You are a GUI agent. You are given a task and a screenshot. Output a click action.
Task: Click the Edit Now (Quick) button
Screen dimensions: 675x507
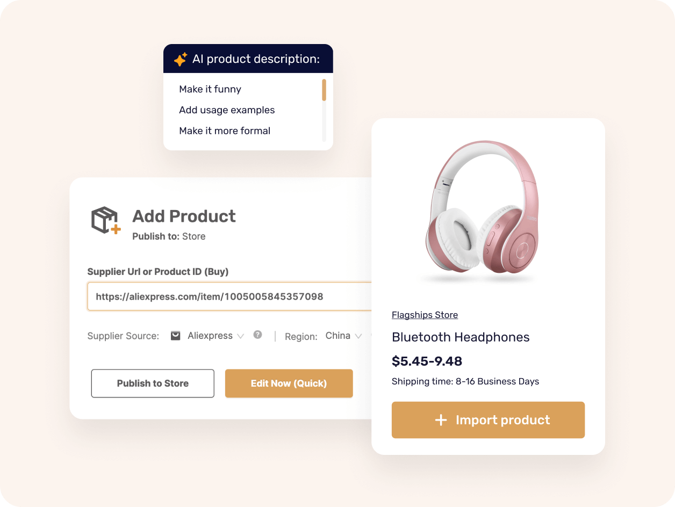coord(289,383)
